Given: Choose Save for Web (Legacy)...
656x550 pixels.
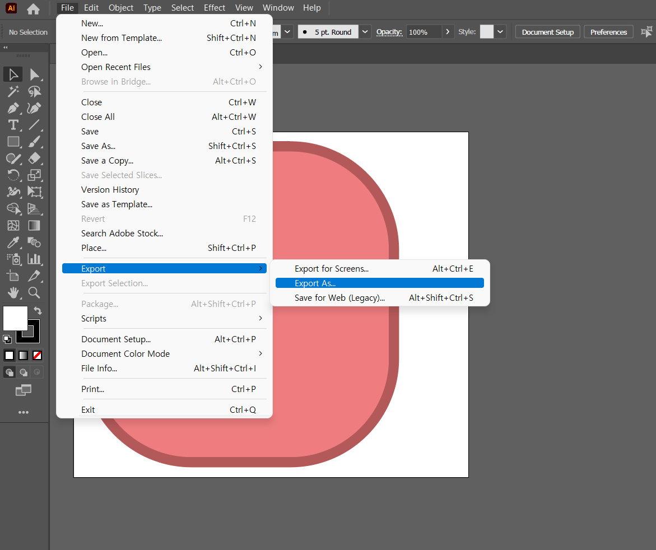Looking at the screenshot, I should coord(379,298).
